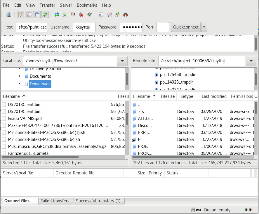The width and height of the screenshot is (259, 214).
Task: Open Remote site path dropdown
Action: (251, 61)
